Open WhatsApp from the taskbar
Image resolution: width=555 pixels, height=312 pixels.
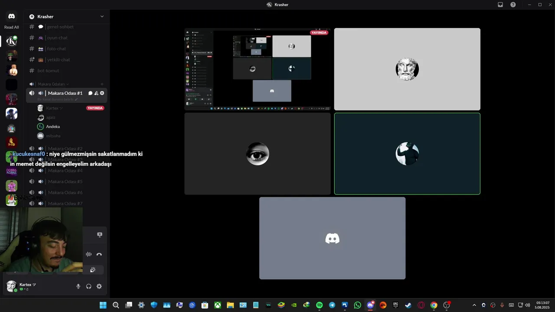click(x=357, y=305)
